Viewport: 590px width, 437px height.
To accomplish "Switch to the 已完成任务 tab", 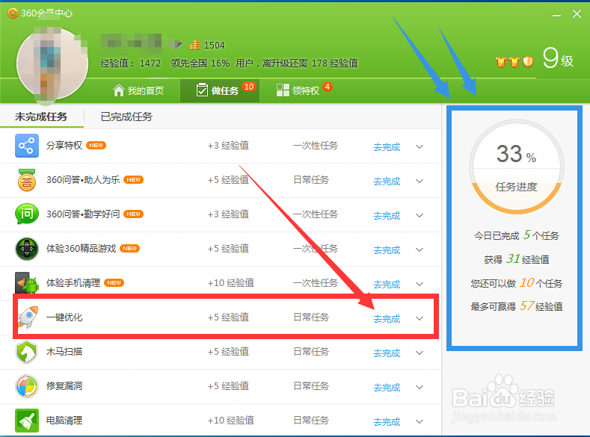I will tap(127, 117).
